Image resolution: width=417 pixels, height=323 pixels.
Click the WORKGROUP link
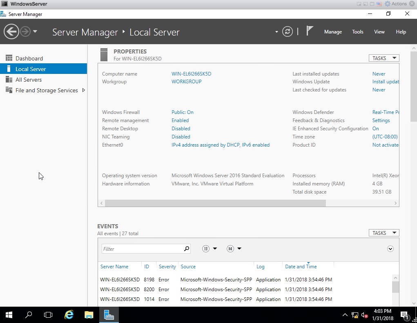[186, 82]
